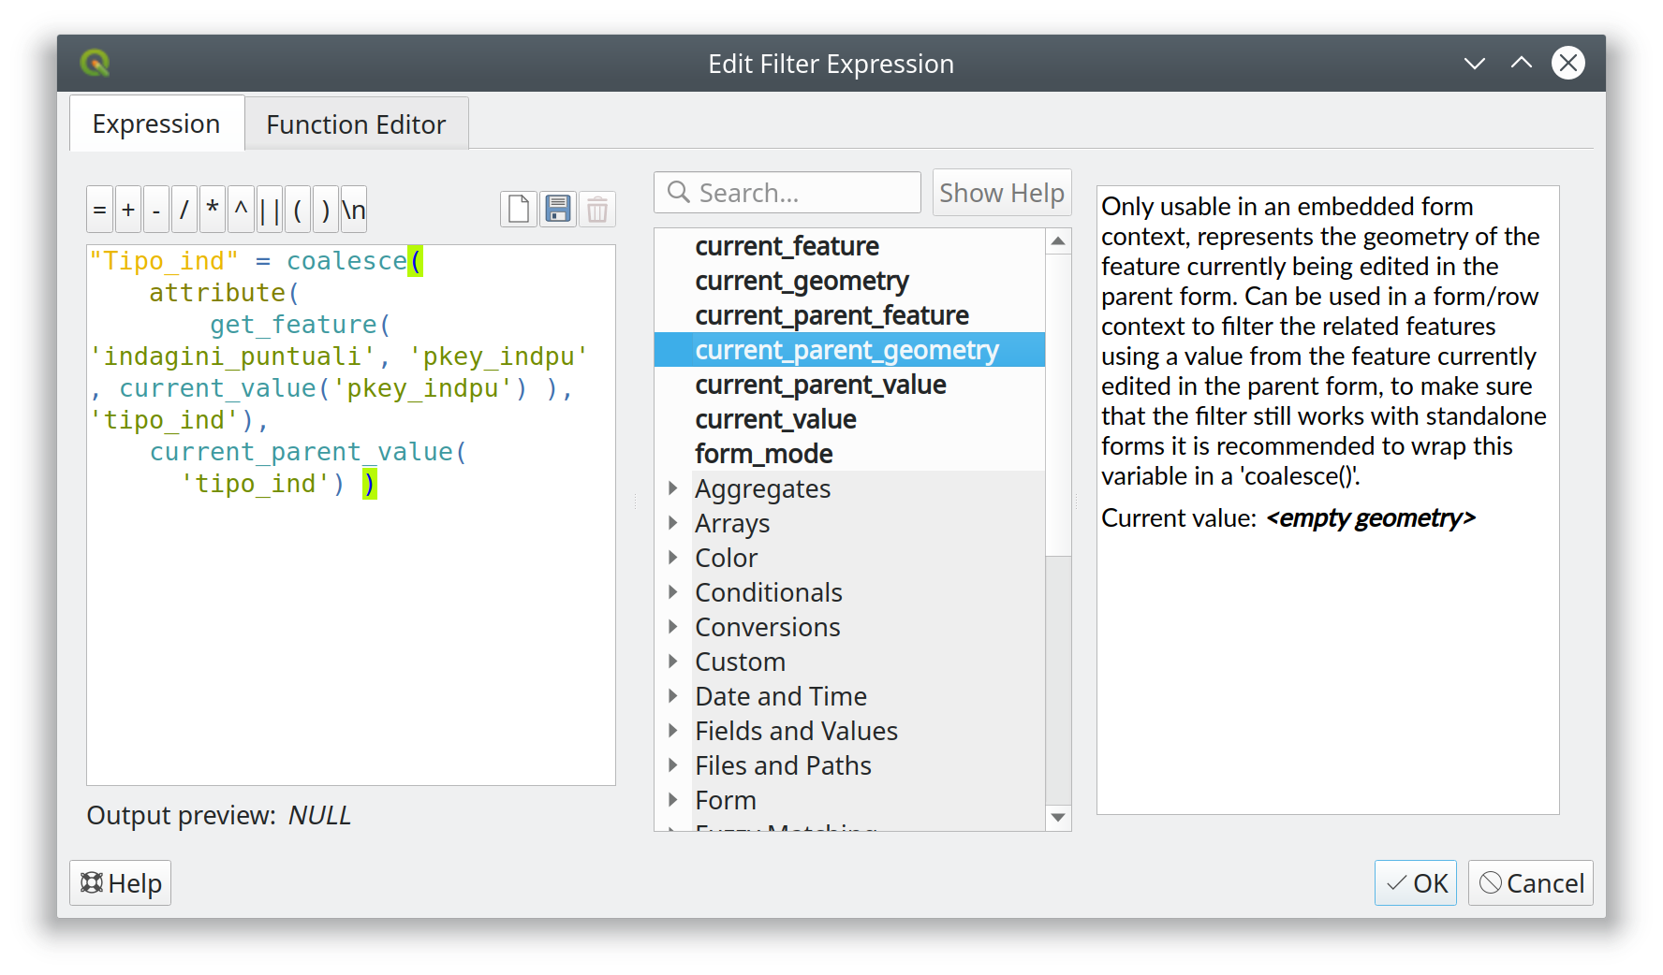Insert the multiplication * operator
The width and height of the screenshot is (1663, 975).
click(213, 211)
